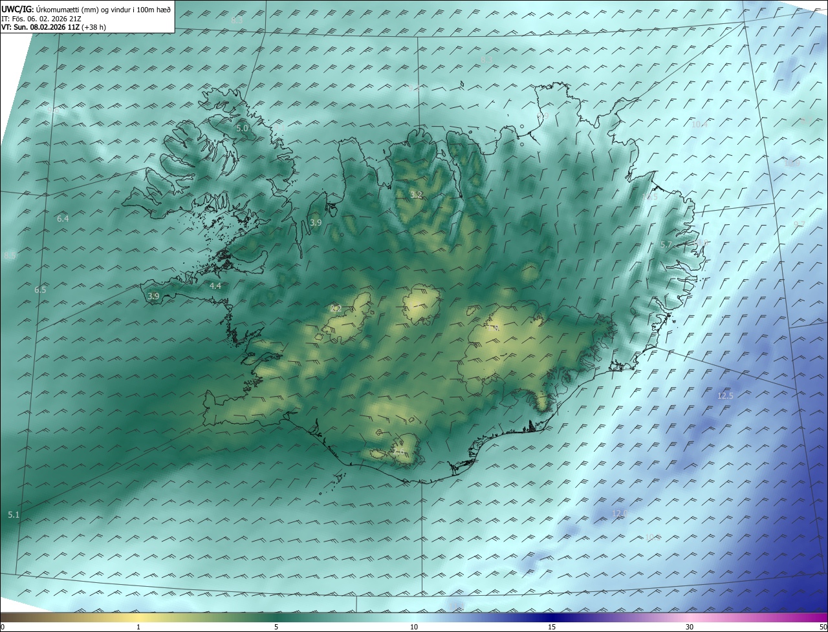
Task: Click the colour scale label 30
Action: tap(690, 627)
